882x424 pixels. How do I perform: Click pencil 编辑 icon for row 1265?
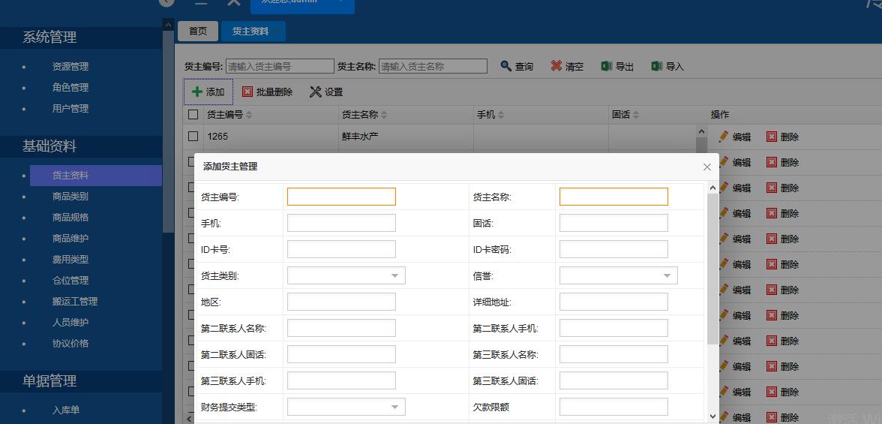[724, 137]
